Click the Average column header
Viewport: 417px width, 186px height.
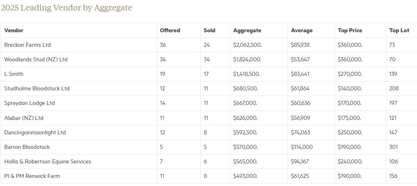point(302,30)
